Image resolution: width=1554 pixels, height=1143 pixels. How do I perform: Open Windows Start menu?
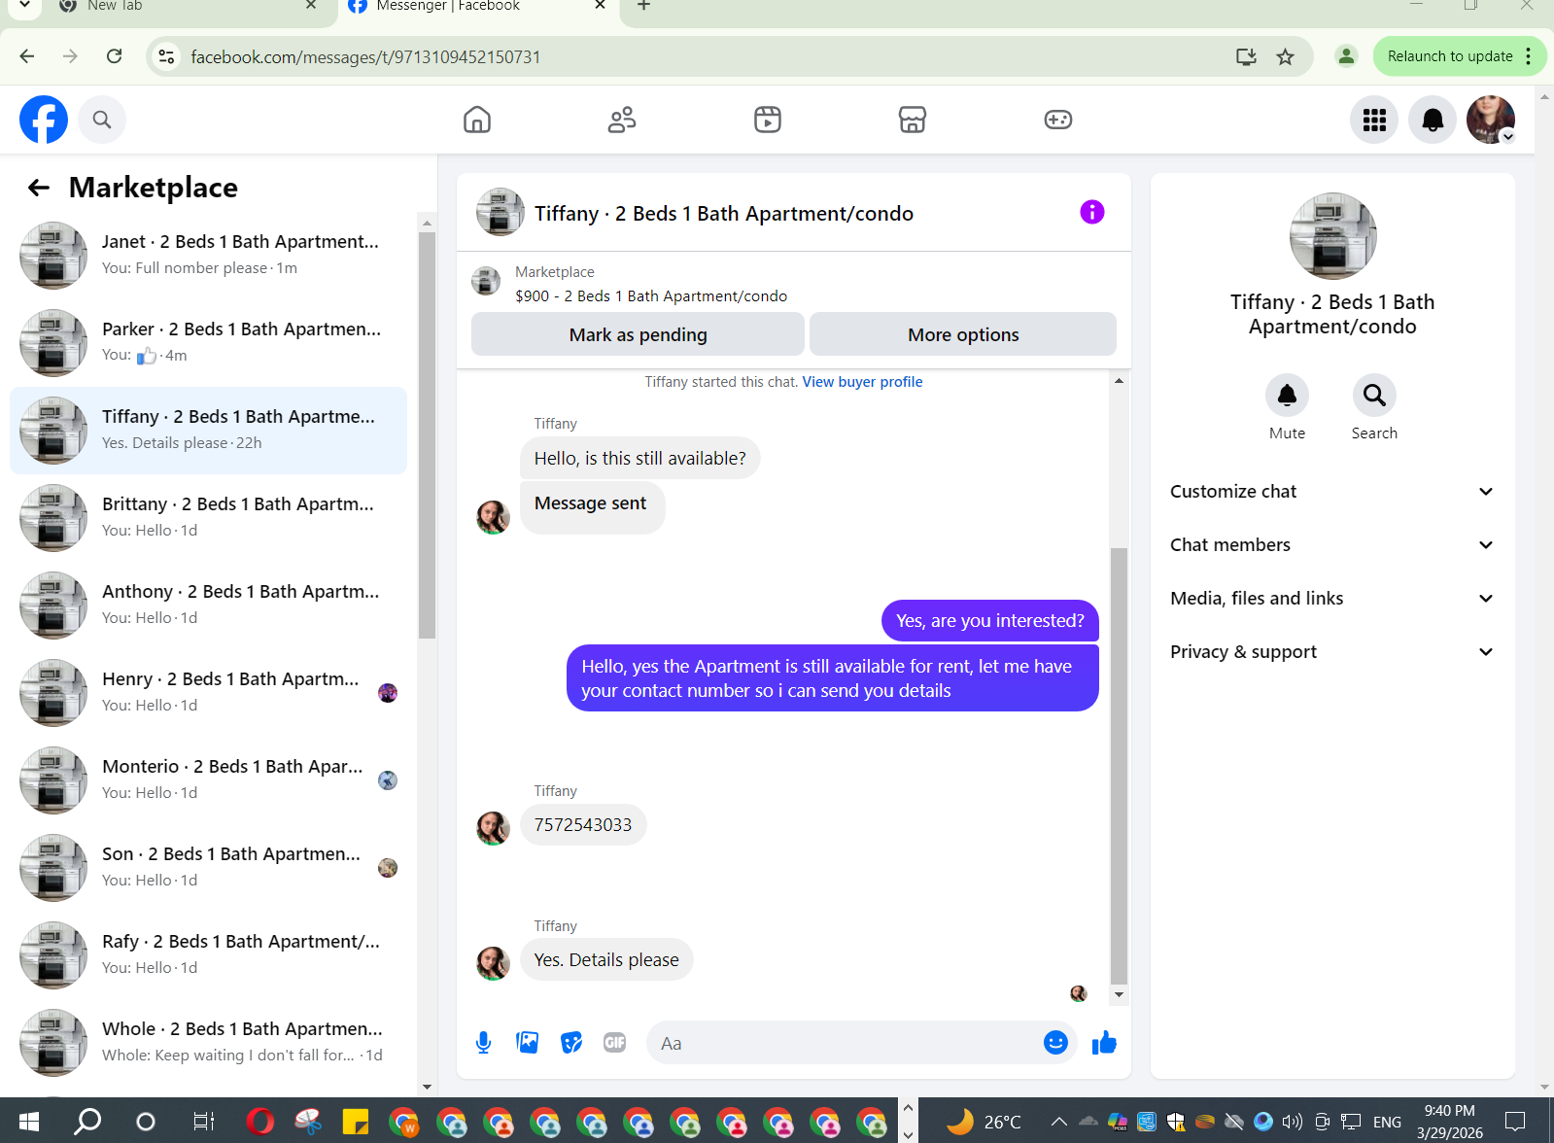[x=29, y=1122]
